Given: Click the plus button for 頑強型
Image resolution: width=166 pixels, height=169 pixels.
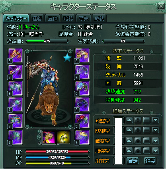Looking at the screenshot, I should (138, 151).
